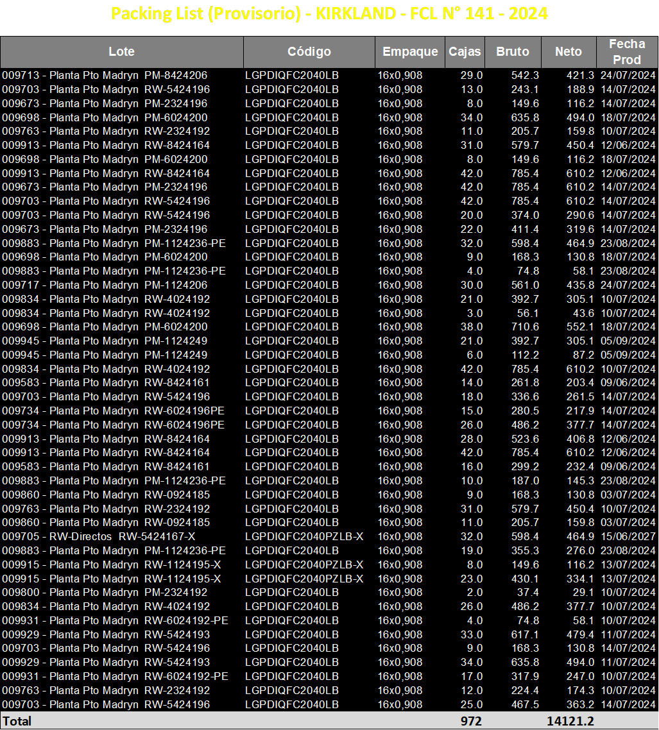659x730 pixels.
Task: Click the total Neto value 14121.2
Action: tap(570, 721)
